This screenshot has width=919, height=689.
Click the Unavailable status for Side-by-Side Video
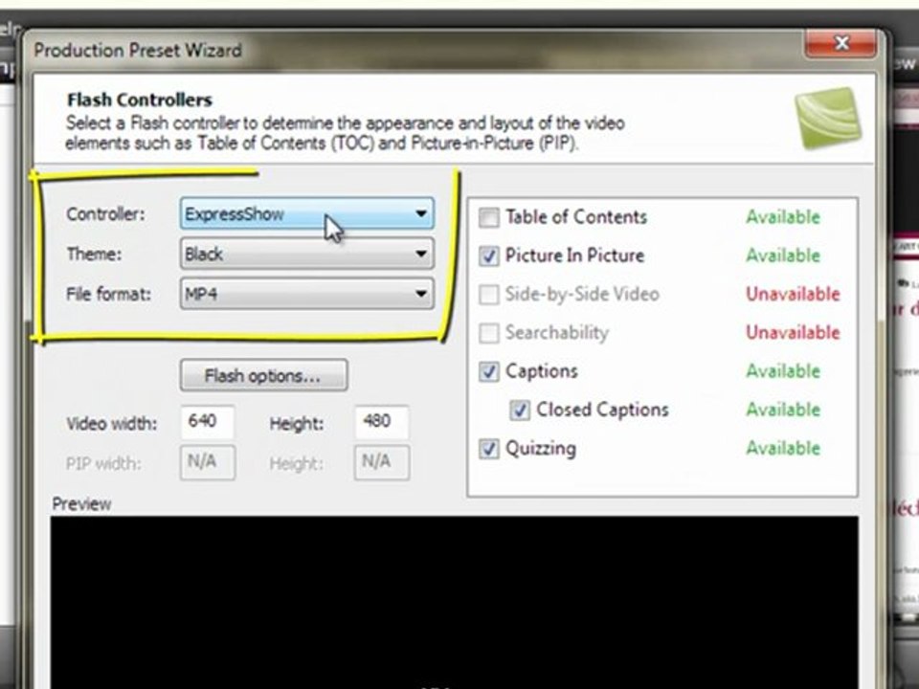point(793,294)
